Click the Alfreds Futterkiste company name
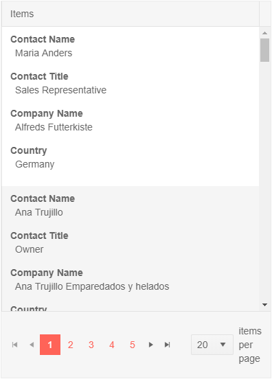The height and width of the screenshot is (379, 272). (x=54, y=127)
